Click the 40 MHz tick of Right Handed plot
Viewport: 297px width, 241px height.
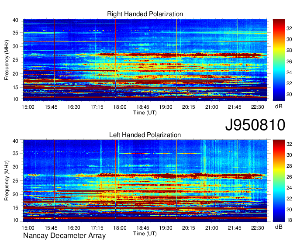click(15, 20)
